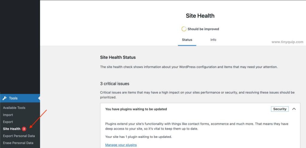The image size is (306, 148).
Task: Switch to the Status tab
Action: pos(187,40)
